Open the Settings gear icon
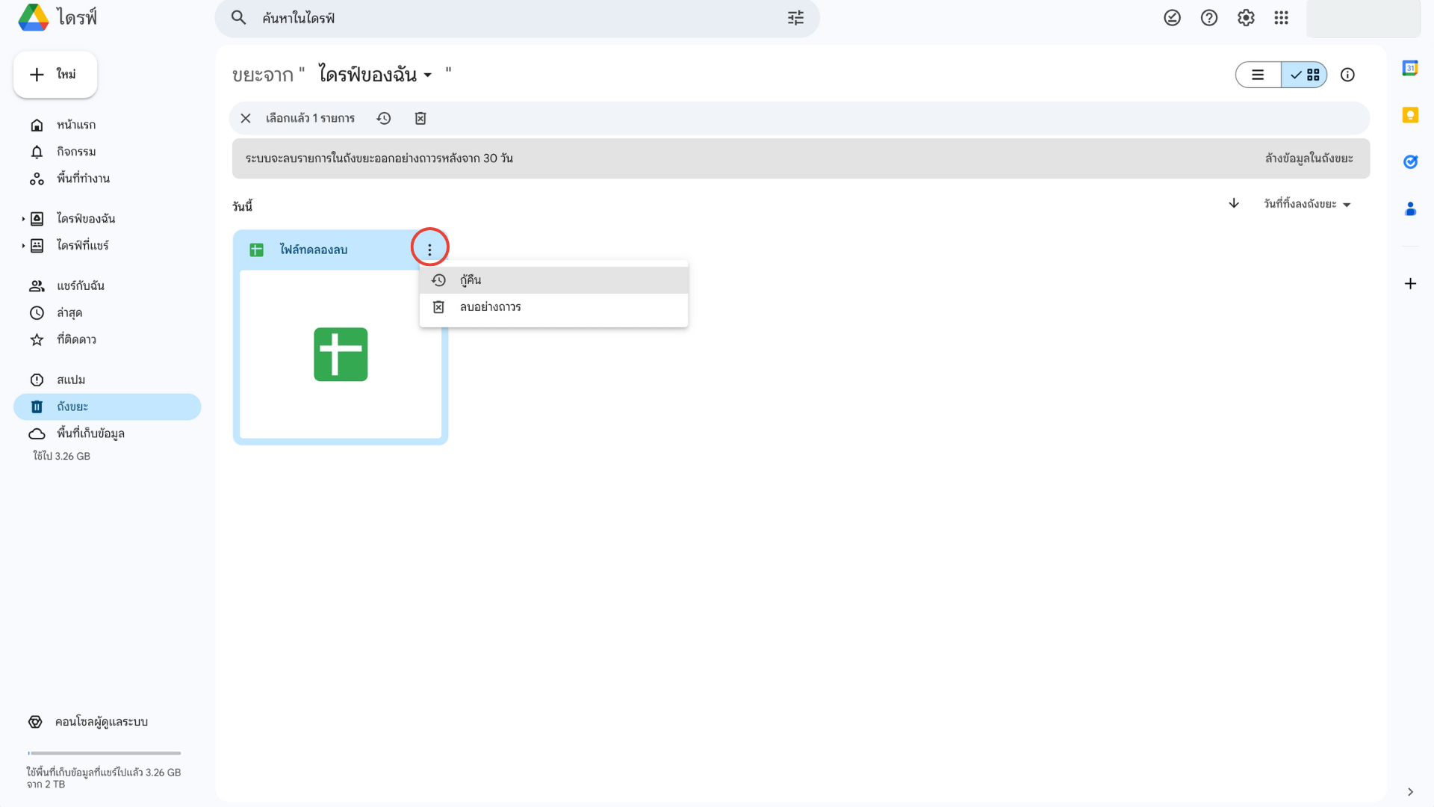1434x807 pixels. [x=1245, y=17]
